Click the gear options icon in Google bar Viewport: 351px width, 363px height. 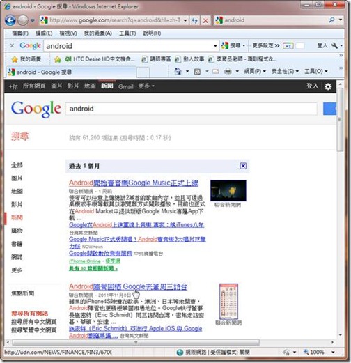[x=328, y=87]
